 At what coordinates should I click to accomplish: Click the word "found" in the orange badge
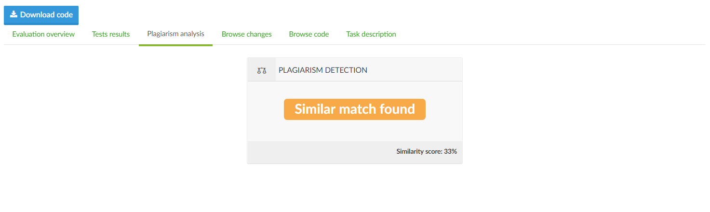coord(397,109)
